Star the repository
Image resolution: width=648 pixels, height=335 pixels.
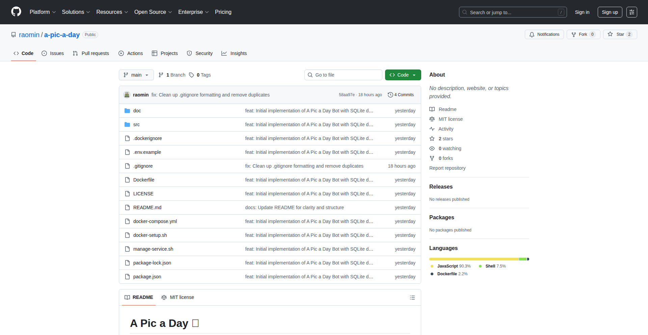pos(620,34)
